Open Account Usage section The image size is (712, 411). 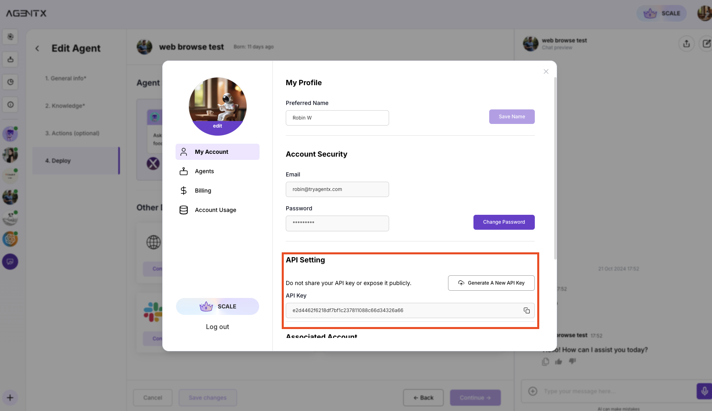pyautogui.click(x=217, y=210)
